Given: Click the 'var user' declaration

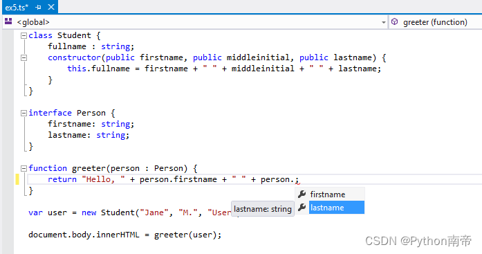Looking at the screenshot, I should [x=48, y=212].
